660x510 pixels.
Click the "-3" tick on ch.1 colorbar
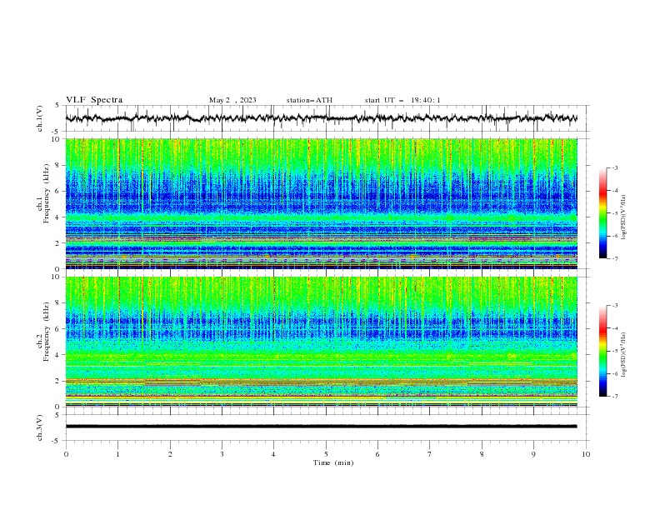[614, 167]
